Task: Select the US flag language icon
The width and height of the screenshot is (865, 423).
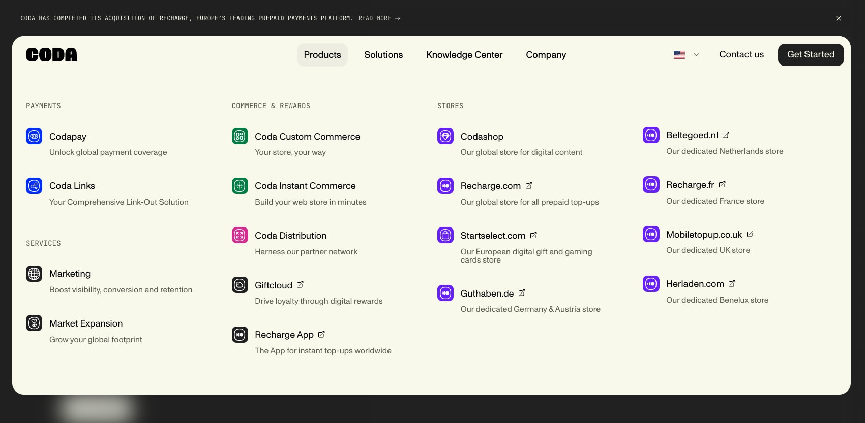Action: click(679, 55)
